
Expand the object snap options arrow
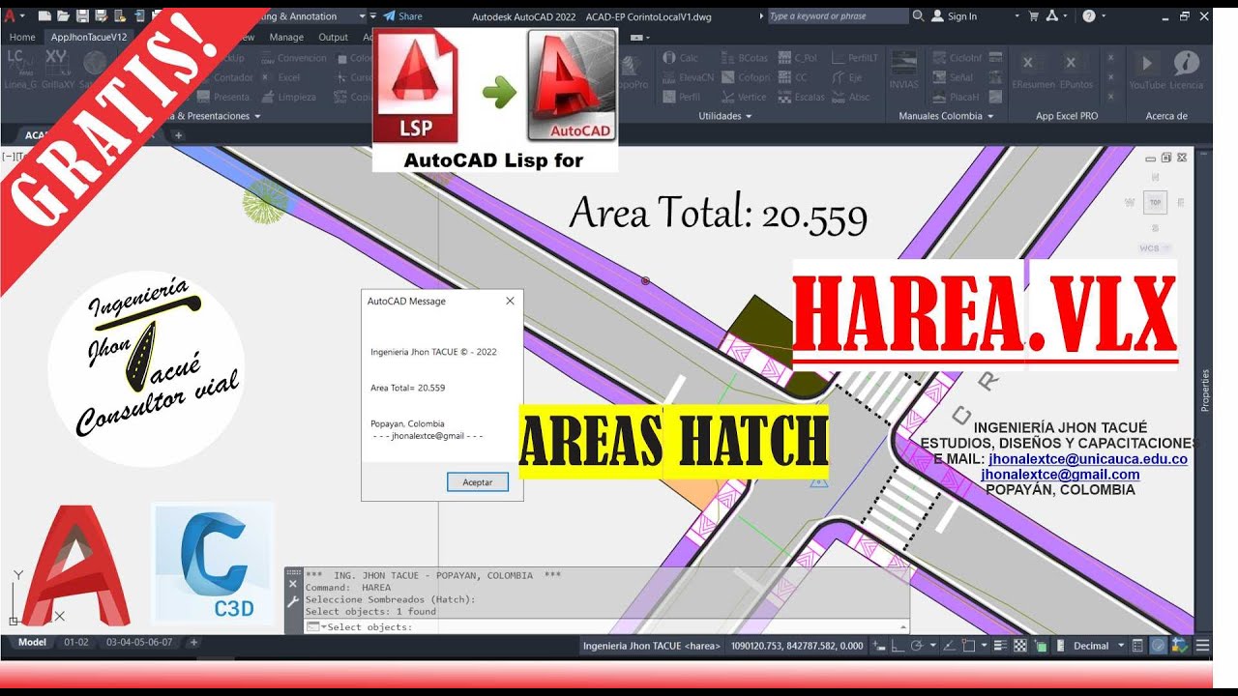[984, 646]
